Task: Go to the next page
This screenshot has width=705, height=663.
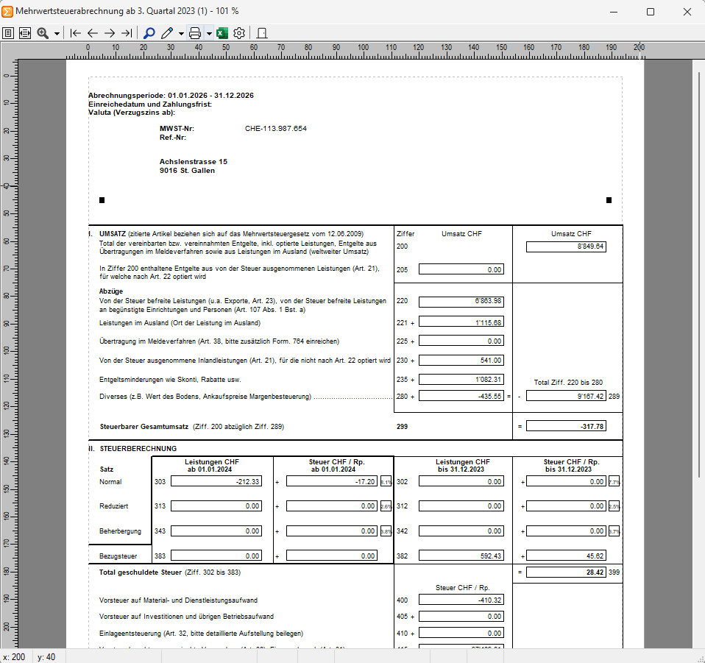Action: [110, 33]
